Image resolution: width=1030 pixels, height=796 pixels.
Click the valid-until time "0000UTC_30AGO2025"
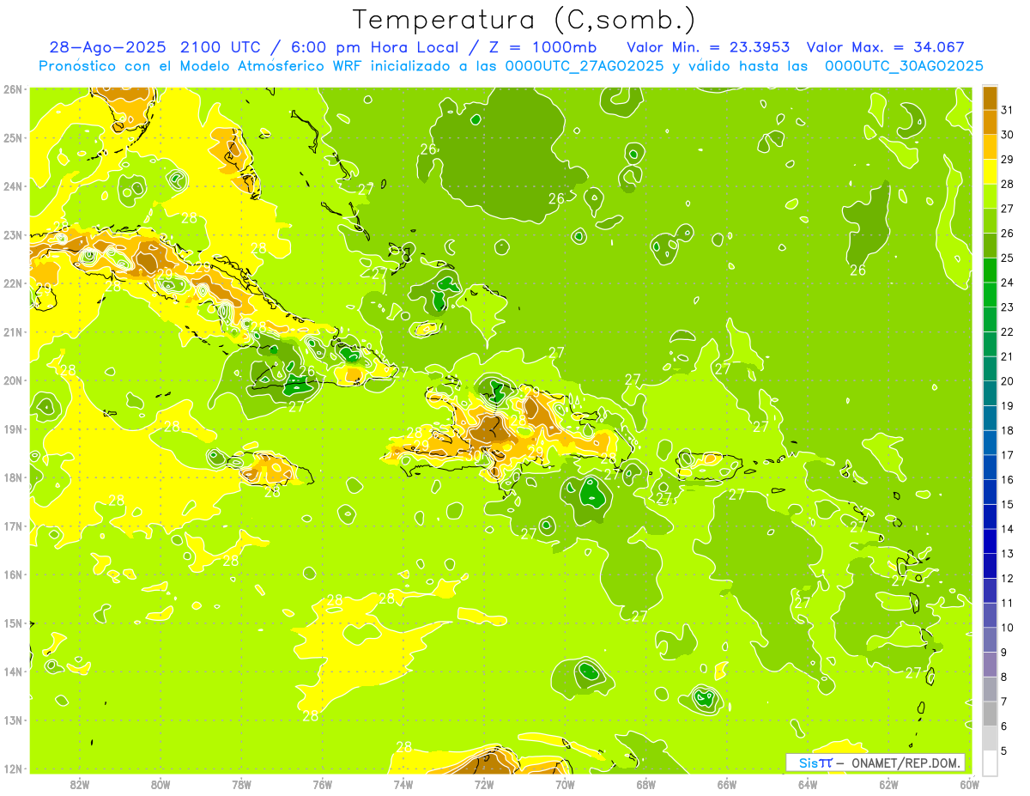pos(904,66)
